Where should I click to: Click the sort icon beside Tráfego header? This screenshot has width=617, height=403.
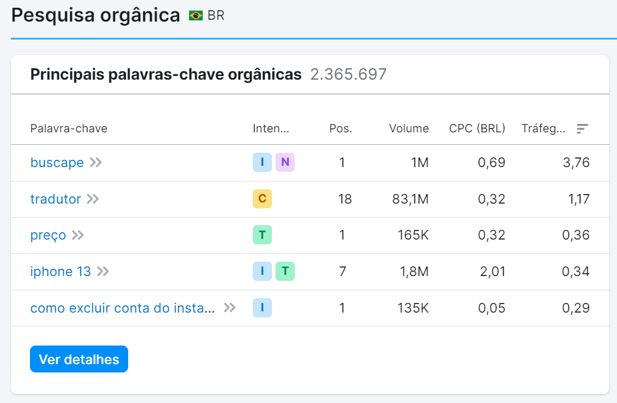pyautogui.click(x=582, y=128)
